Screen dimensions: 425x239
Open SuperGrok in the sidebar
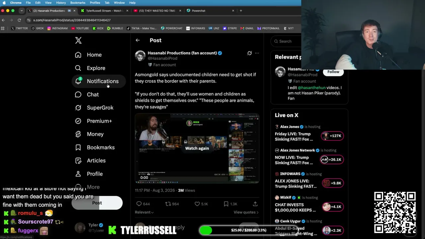[x=94, y=108]
